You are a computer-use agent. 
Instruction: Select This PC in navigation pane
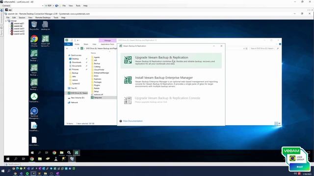[74, 88]
